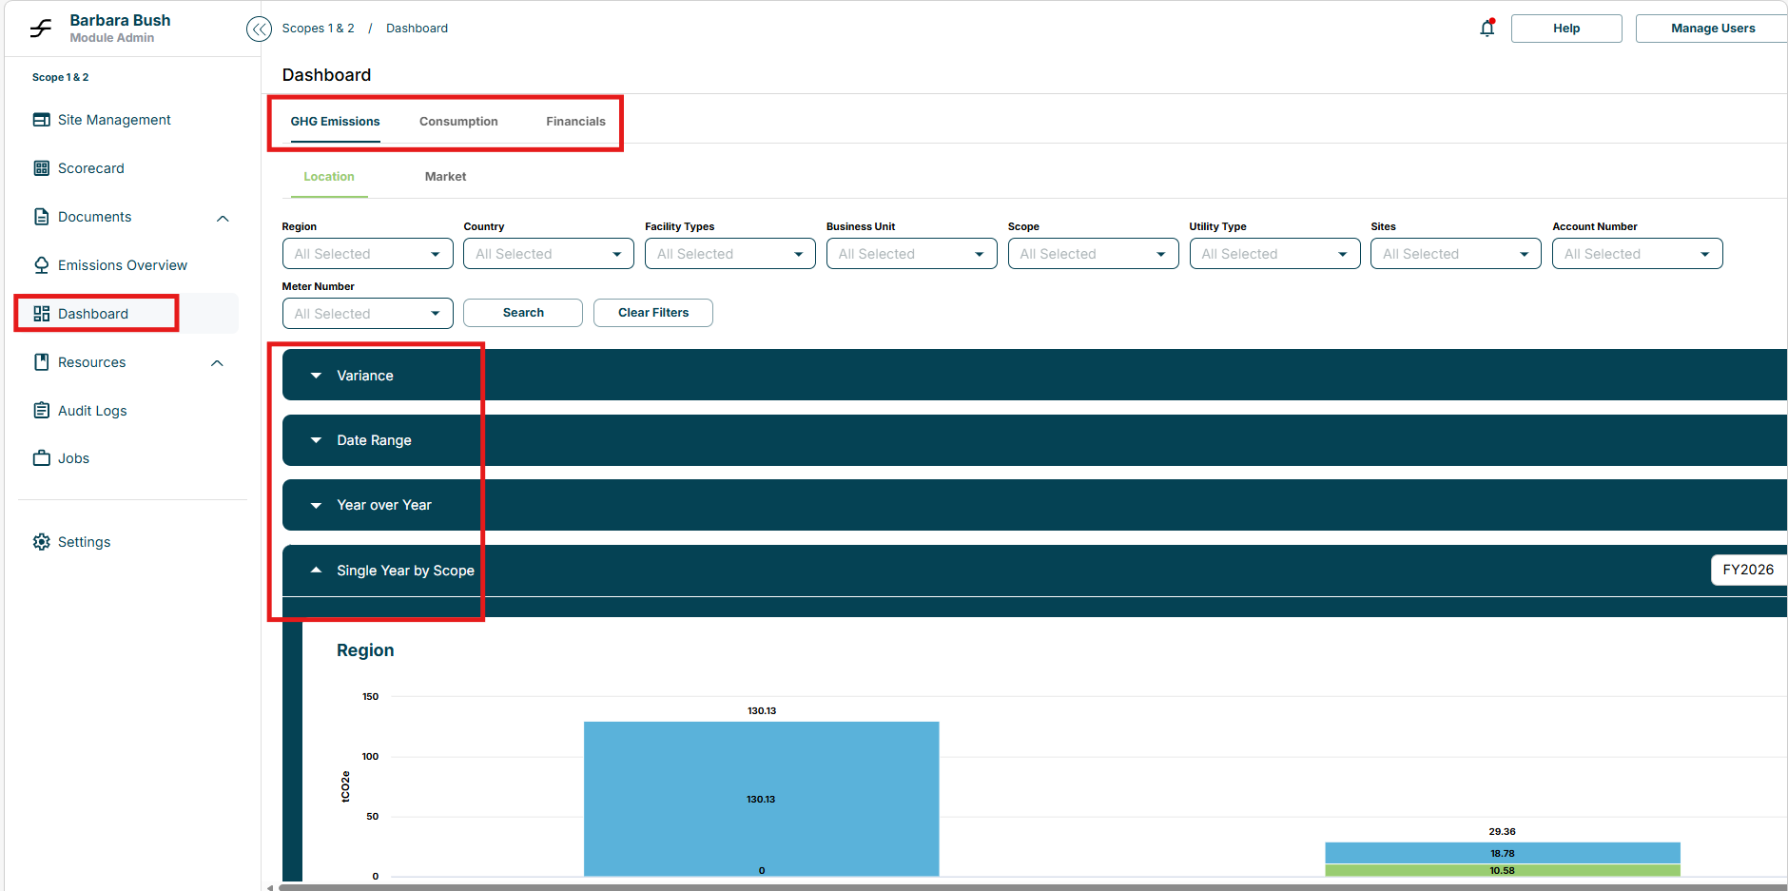Open Settings gear icon
The width and height of the screenshot is (1788, 891).
click(42, 542)
